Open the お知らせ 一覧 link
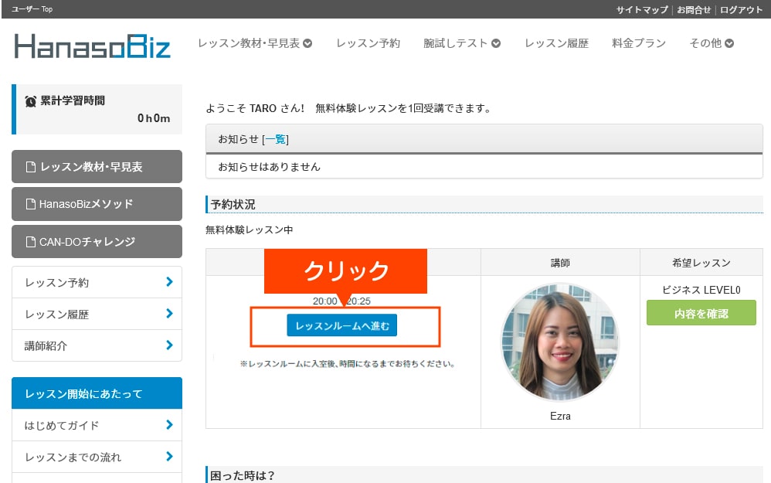 (275, 140)
